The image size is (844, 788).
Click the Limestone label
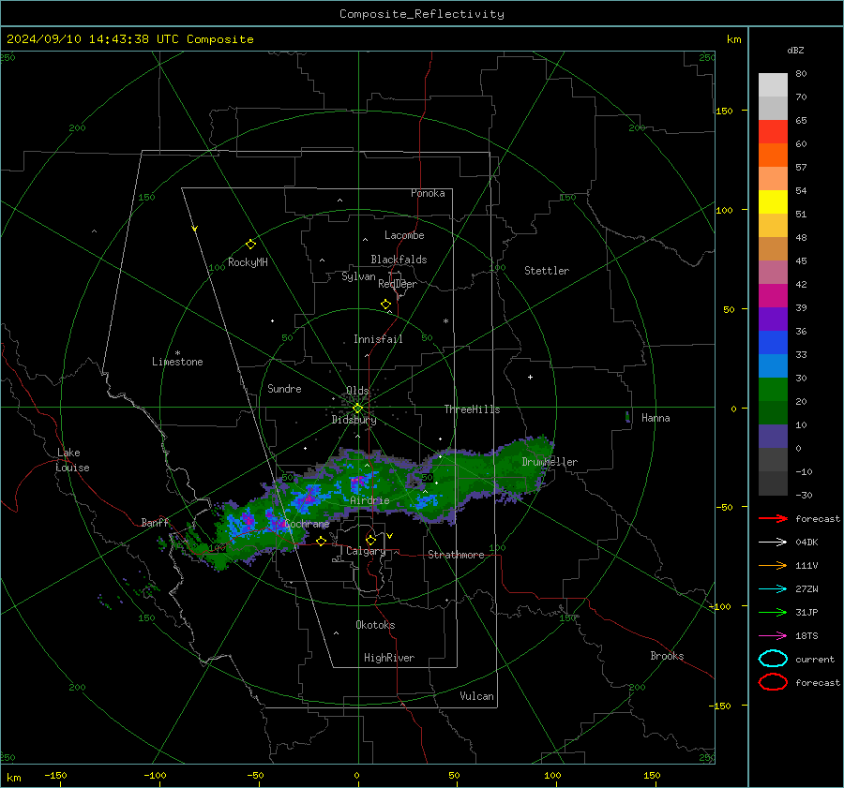click(177, 362)
